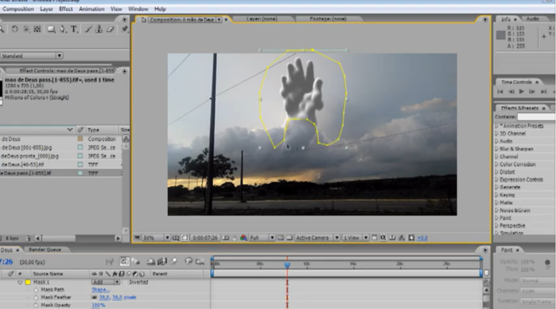The image size is (556, 309).
Task: Click the Play button in Time Controls
Action: 522,92
